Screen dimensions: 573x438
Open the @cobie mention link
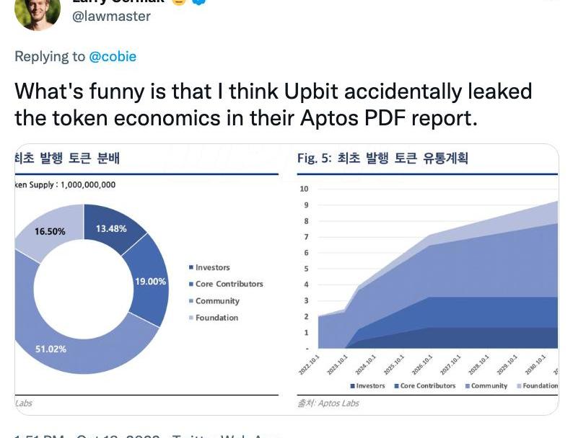click(x=113, y=56)
